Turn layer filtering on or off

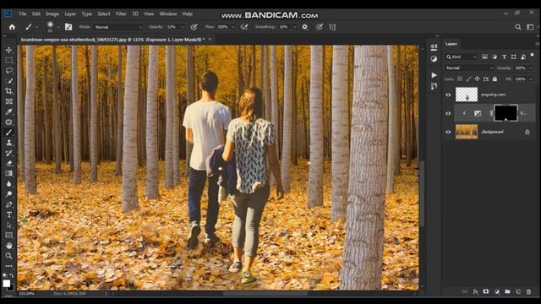point(532,55)
